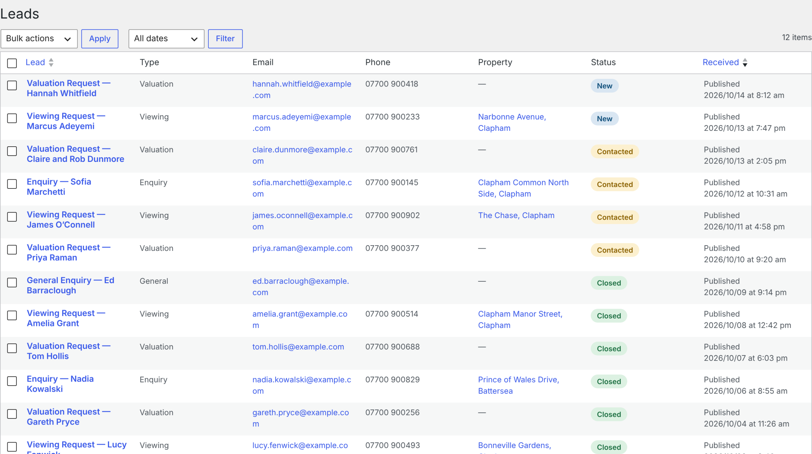The height and width of the screenshot is (454, 812).
Task: Email priya.raman@example.com
Action: click(x=302, y=248)
